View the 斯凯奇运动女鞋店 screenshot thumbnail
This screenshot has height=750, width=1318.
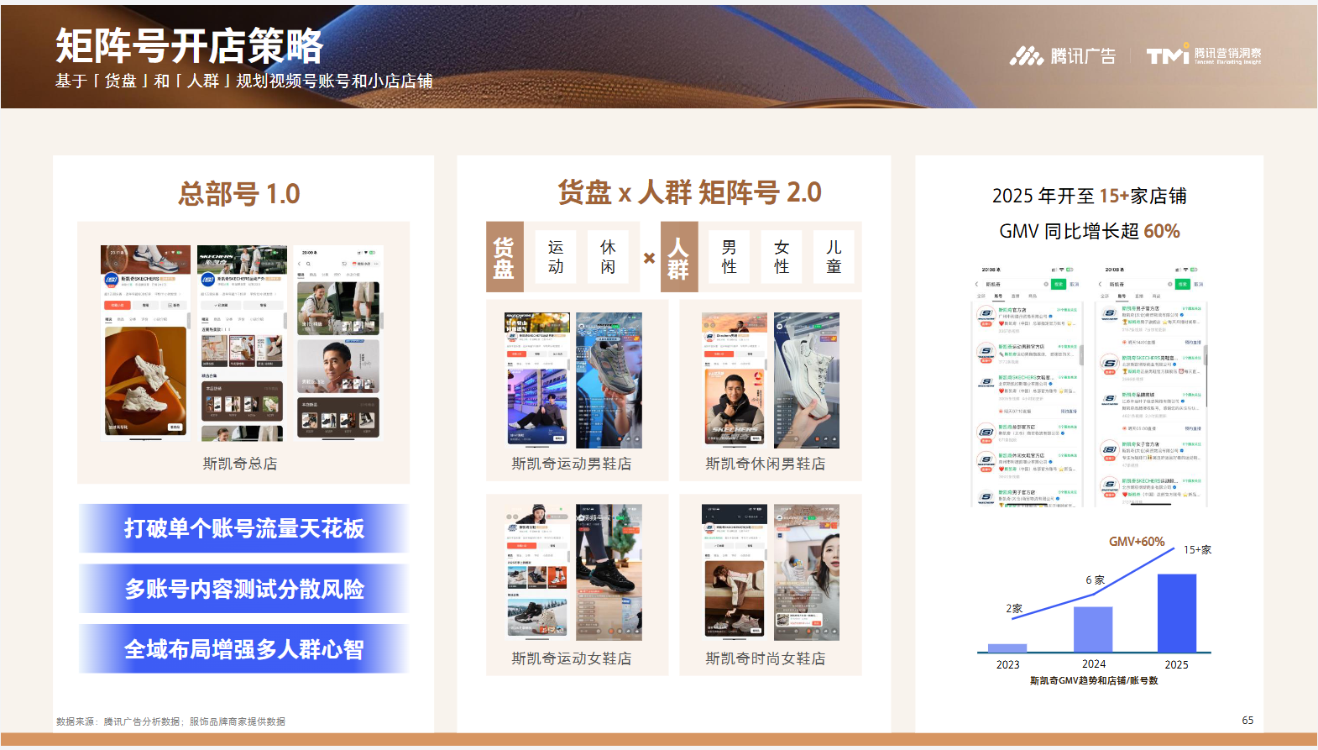tap(573, 572)
